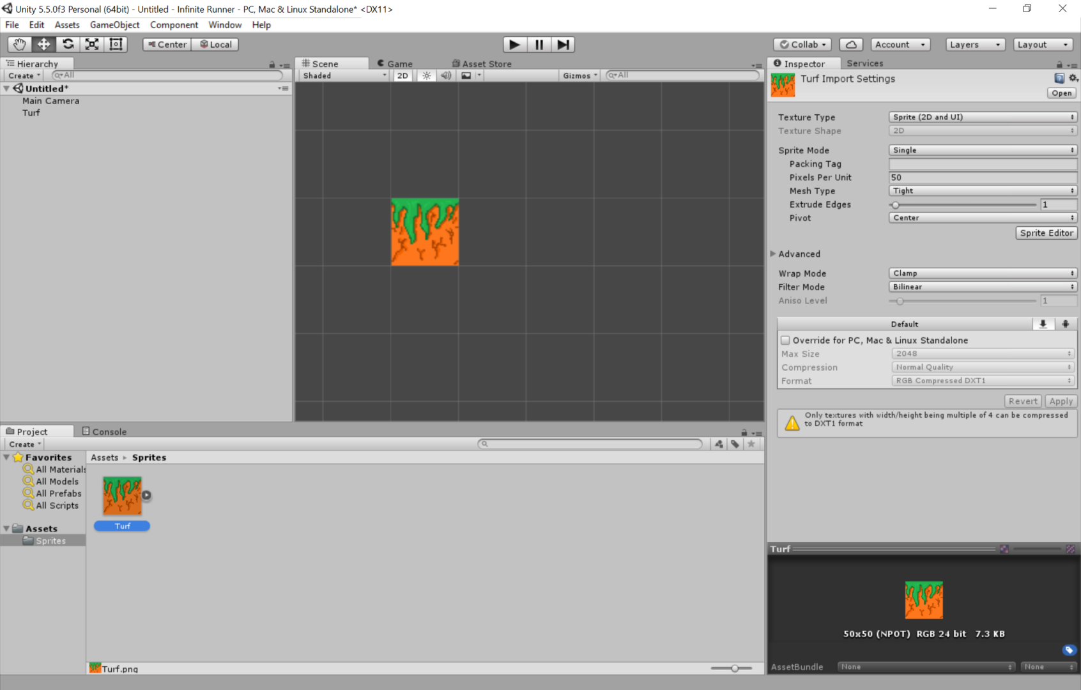Open the GameObject menu
The width and height of the screenshot is (1081, 690).
click(x=114, y=25)
